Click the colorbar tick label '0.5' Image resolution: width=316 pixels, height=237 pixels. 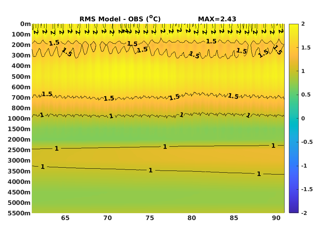[x=306, y=95]
